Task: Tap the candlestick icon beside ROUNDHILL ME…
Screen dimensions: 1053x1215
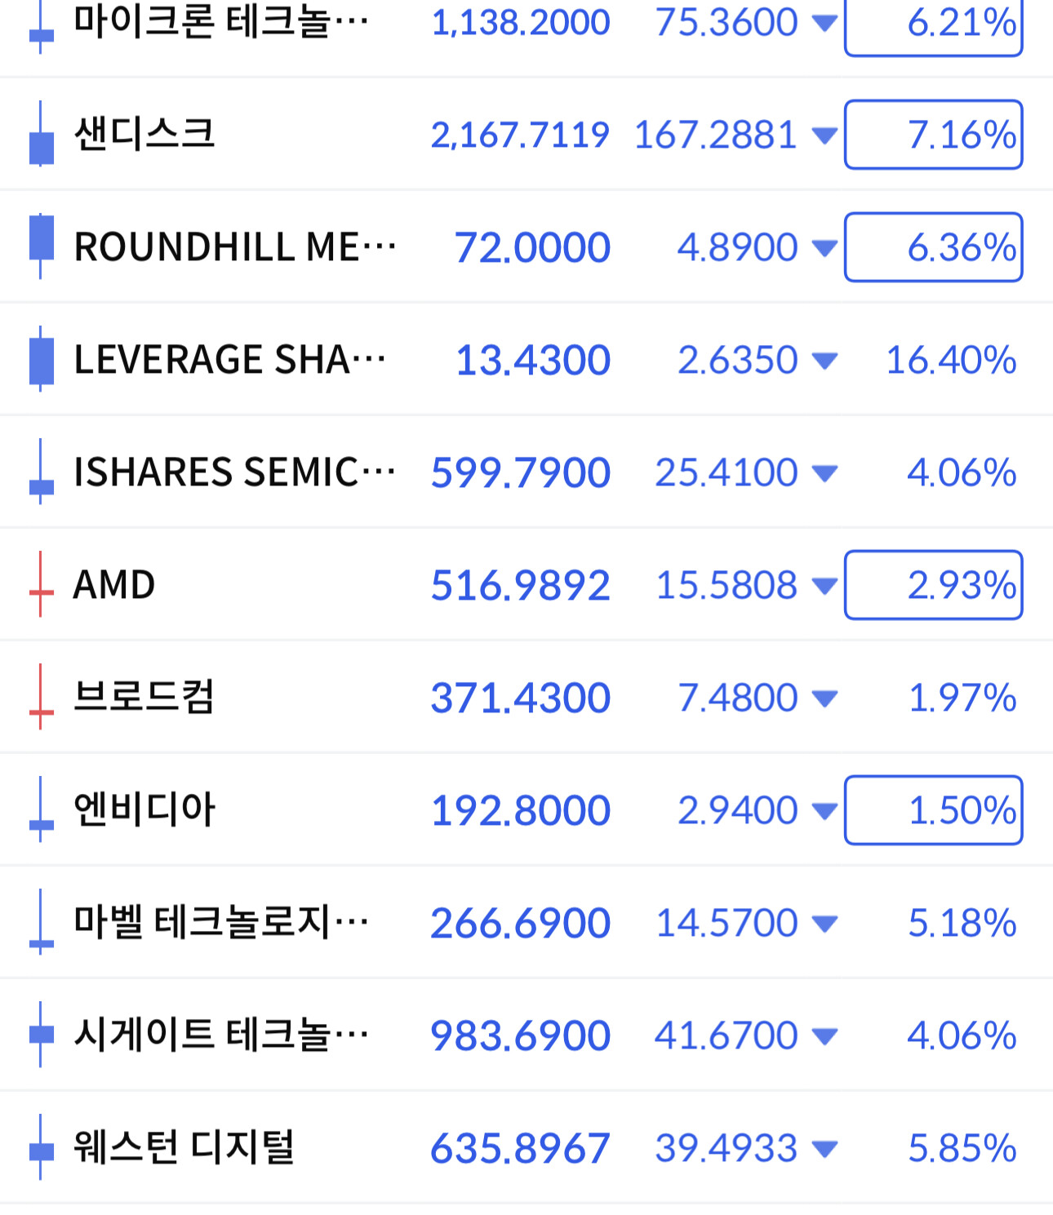Action: (x=41, y=246)
